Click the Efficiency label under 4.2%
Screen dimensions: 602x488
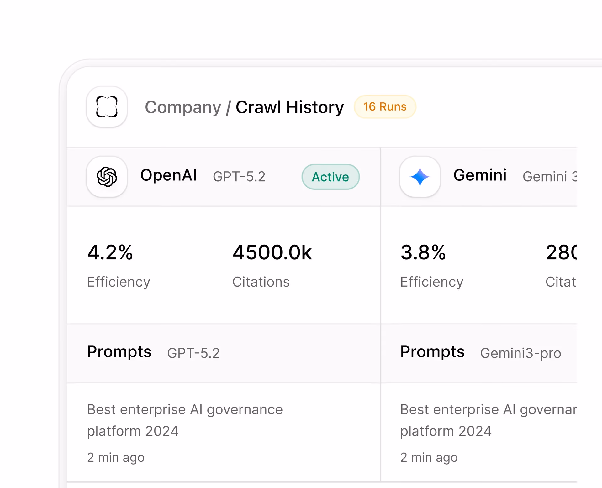point(119,282)
